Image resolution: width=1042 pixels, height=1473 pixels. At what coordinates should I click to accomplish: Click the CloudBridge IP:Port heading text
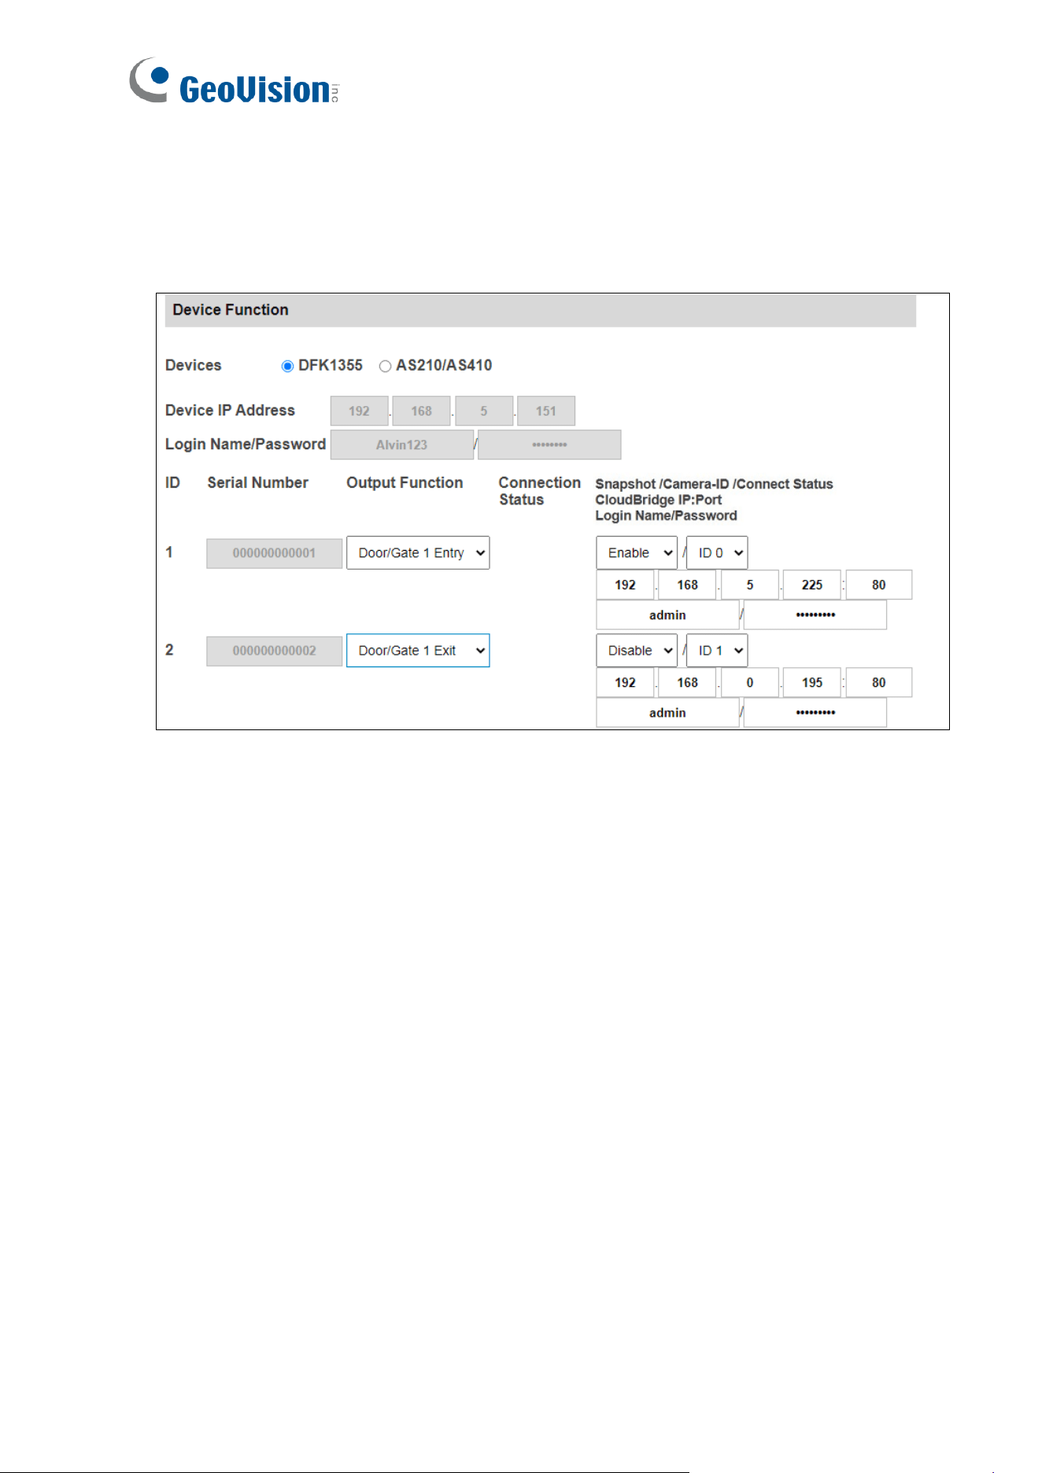[x=658, y=500]
